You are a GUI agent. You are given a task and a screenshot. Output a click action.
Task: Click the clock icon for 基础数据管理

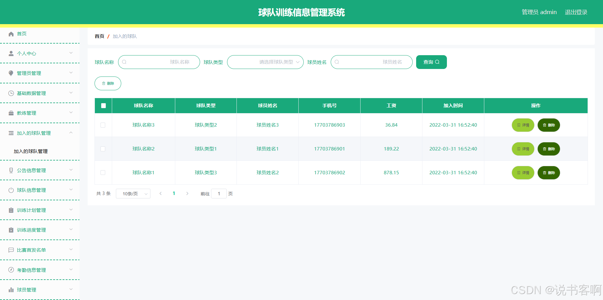(x=11, y=93)
